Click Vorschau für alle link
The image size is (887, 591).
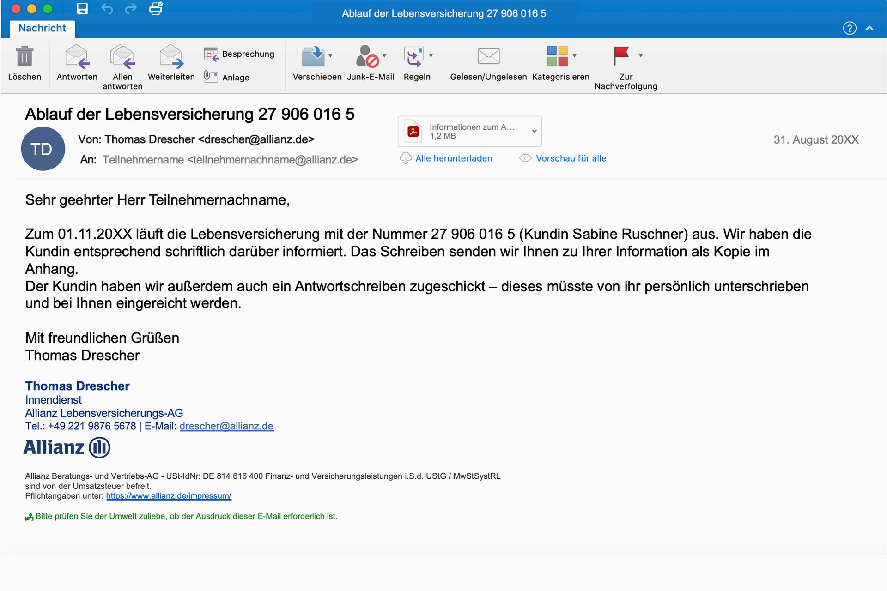click(571, 158)
